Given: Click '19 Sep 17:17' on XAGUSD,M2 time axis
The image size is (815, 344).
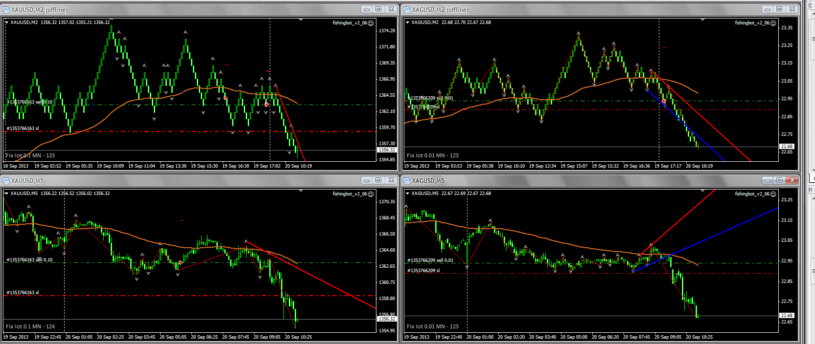Looking at the screenshot, I should [x=668, y=166].
